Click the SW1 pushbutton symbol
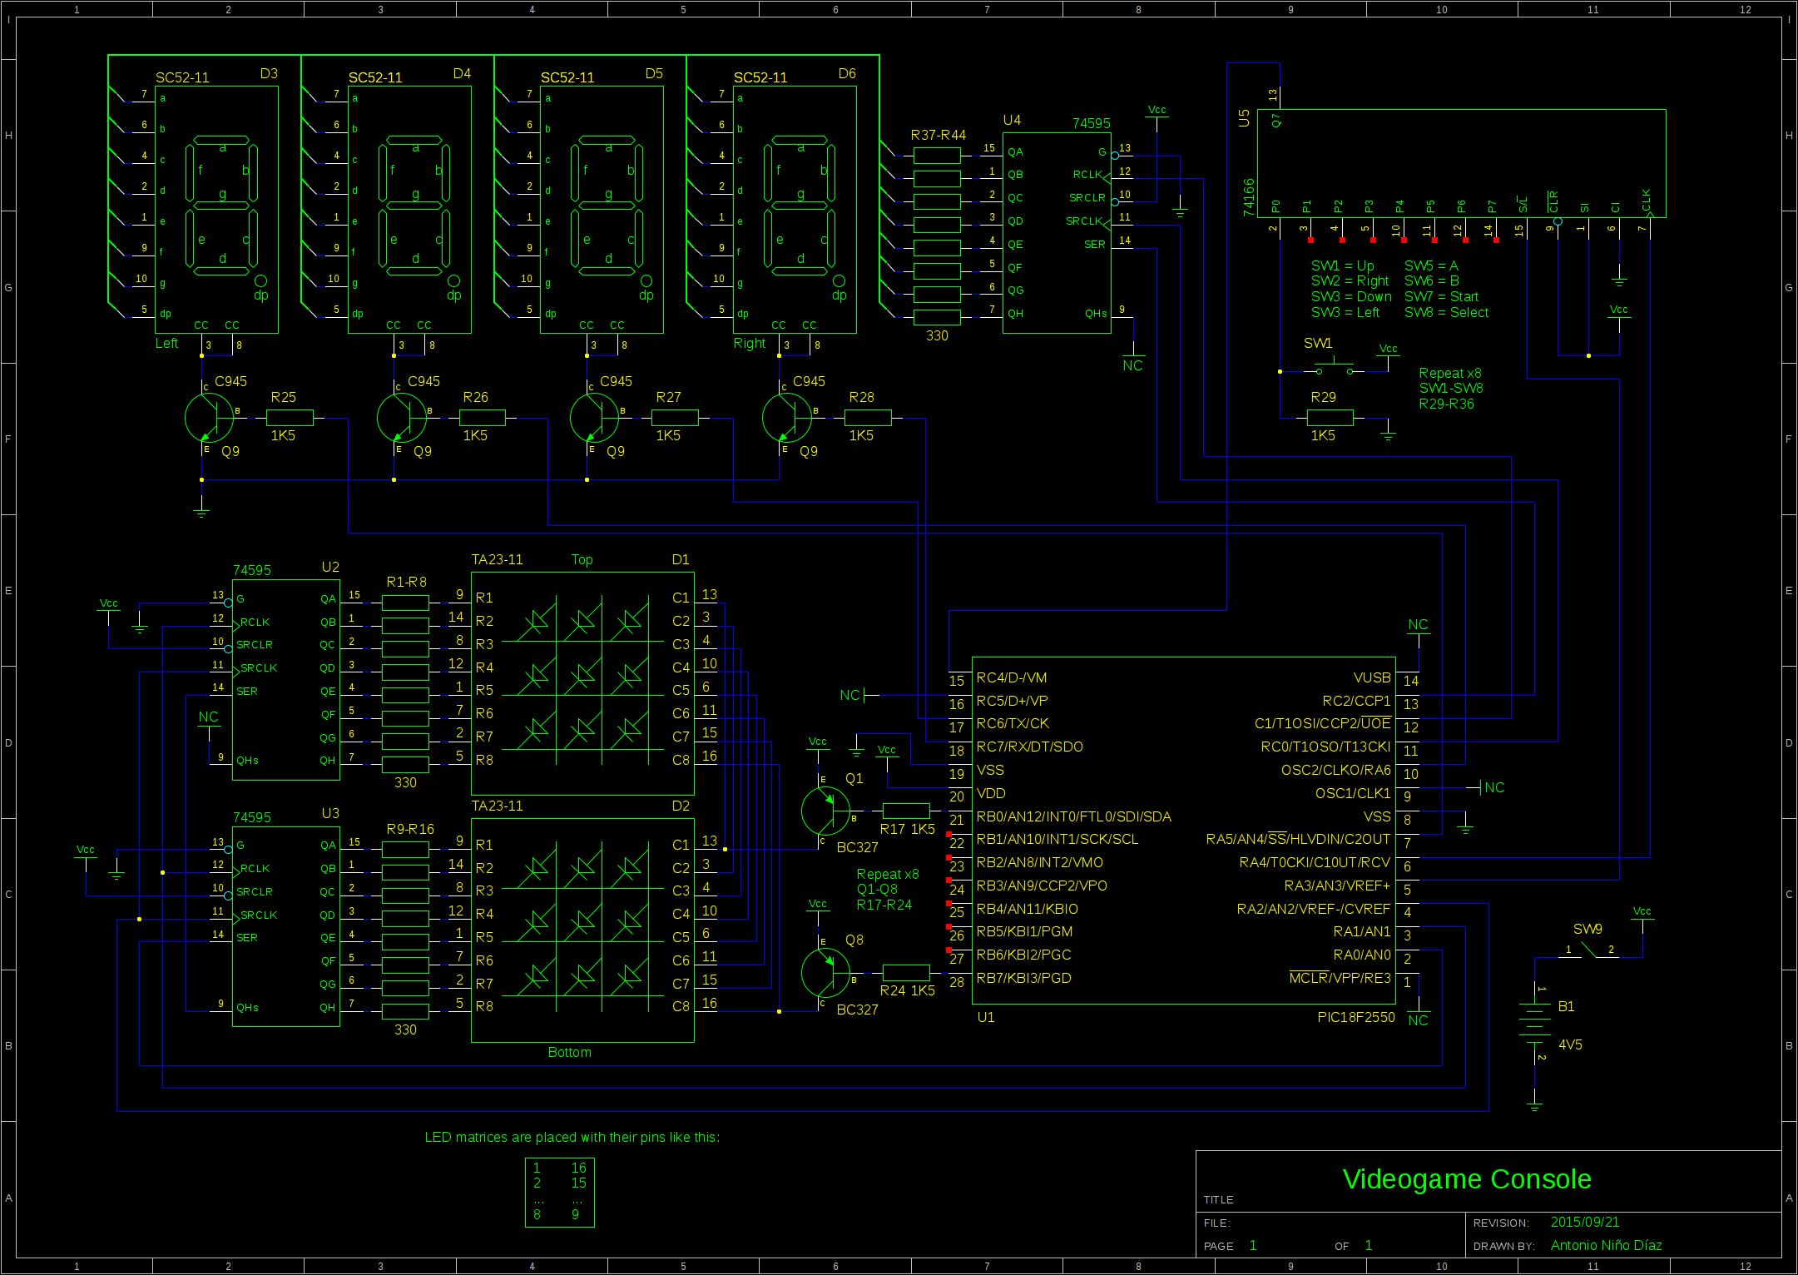Screen dimensions: 1798x1275 1335,369
